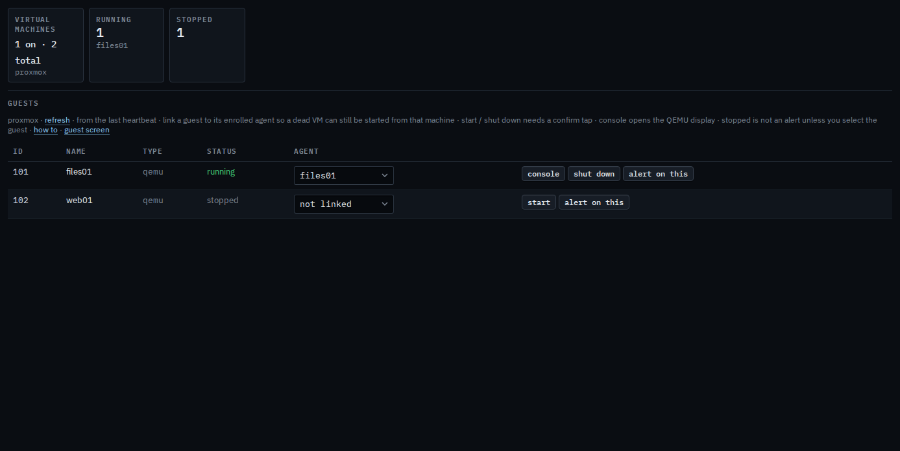Set alert on the files01 row

click(x=658, y=174)
